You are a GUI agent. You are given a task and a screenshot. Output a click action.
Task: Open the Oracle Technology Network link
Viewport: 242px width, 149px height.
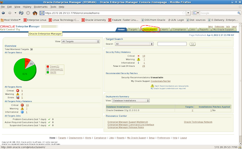[198, 122]
